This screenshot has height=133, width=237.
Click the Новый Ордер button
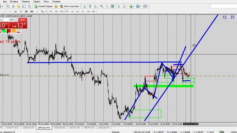point(44,6)
